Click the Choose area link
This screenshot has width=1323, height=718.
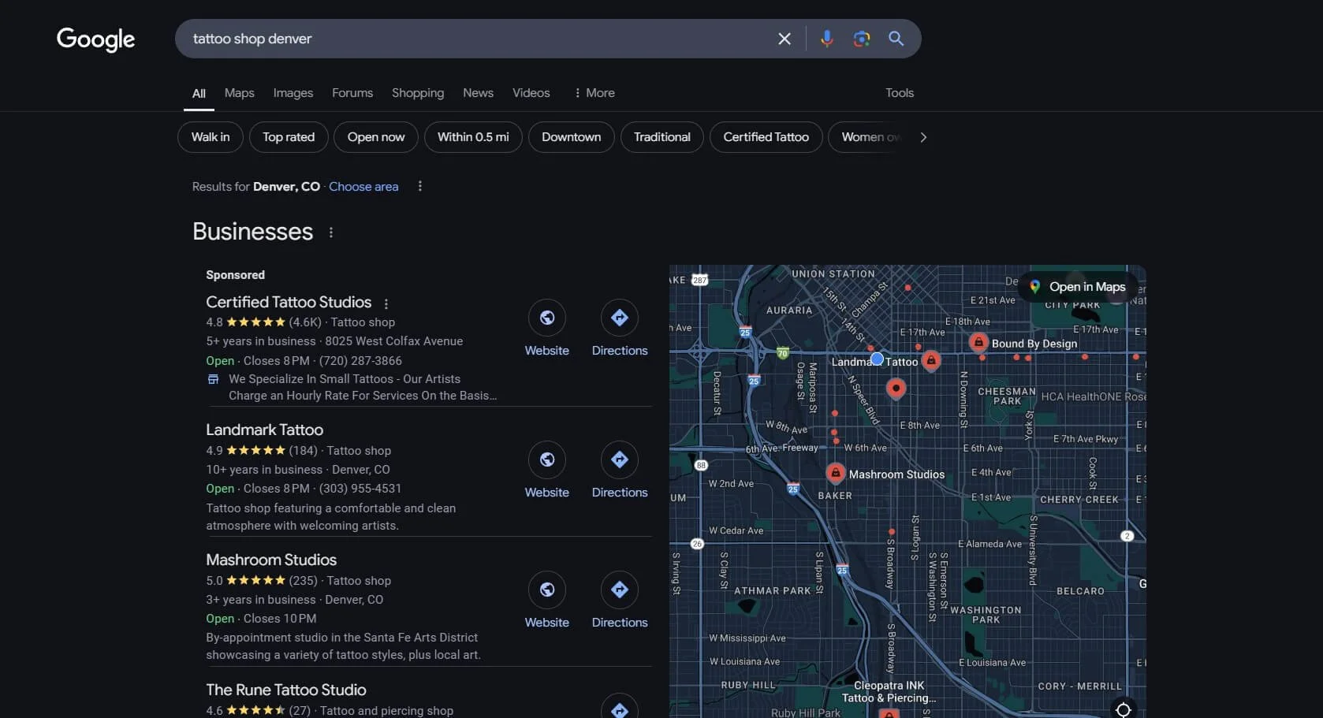[x=363, y=186]
